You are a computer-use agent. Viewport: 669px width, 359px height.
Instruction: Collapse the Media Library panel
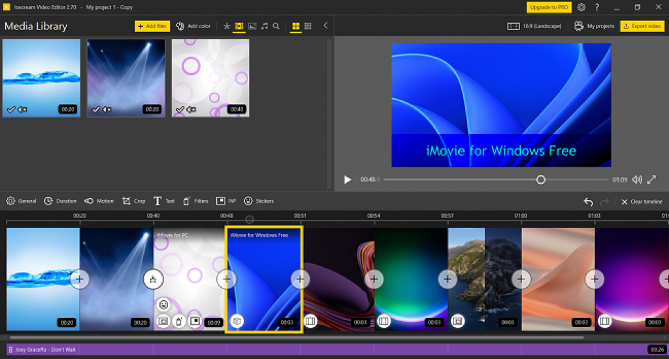325,26
